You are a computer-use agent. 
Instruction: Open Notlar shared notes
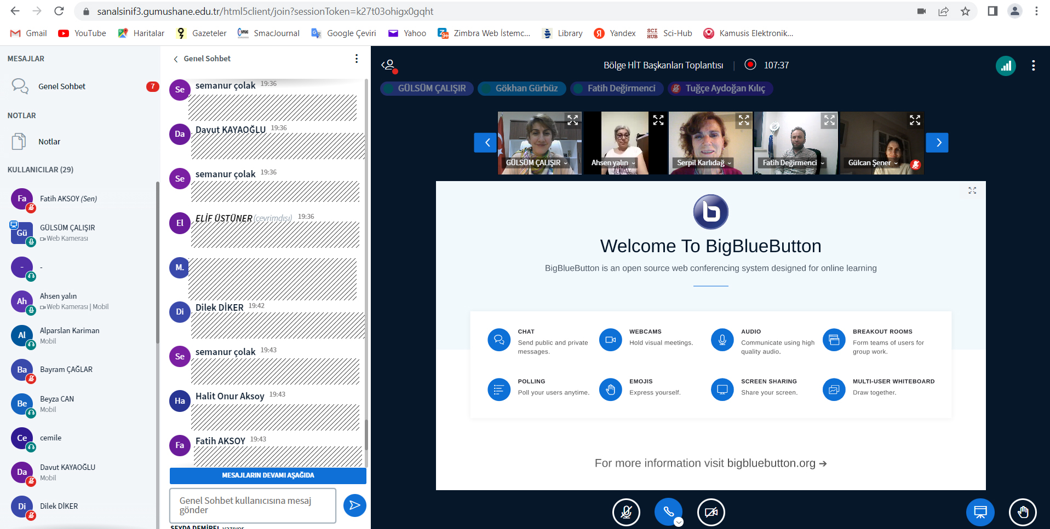[79, 142]
